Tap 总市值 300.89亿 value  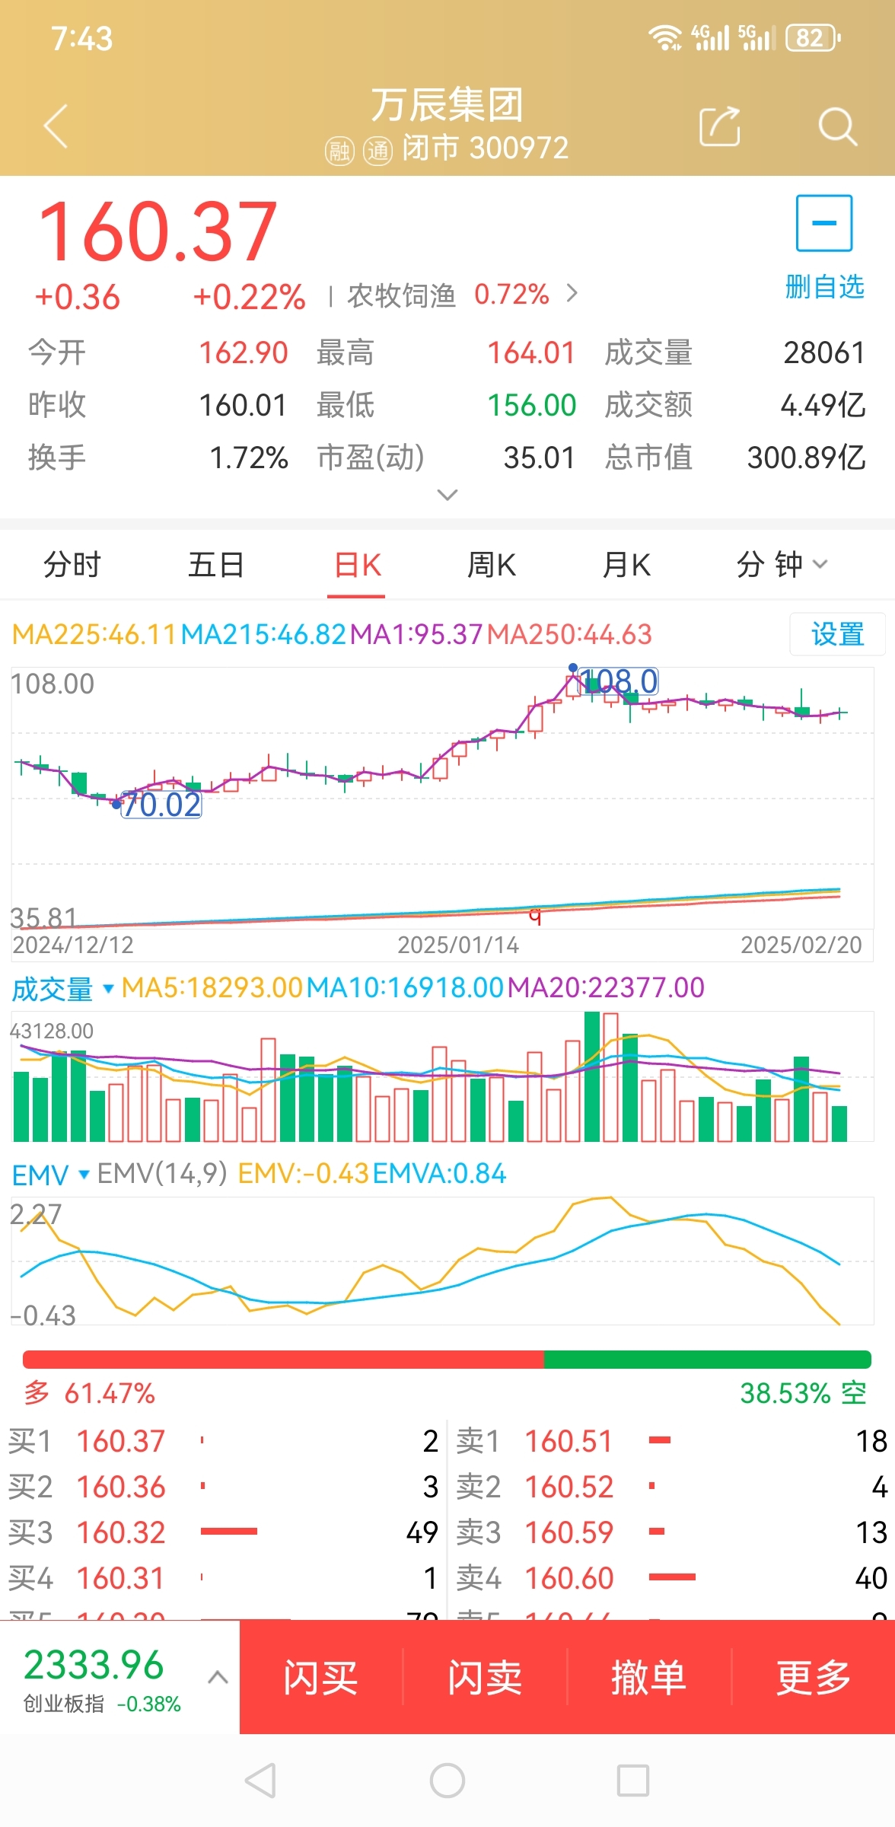point(806,458)
